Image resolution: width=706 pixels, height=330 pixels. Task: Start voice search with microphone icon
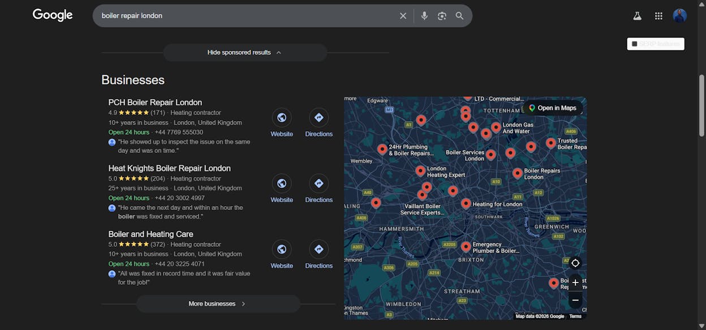click(424, 16)
